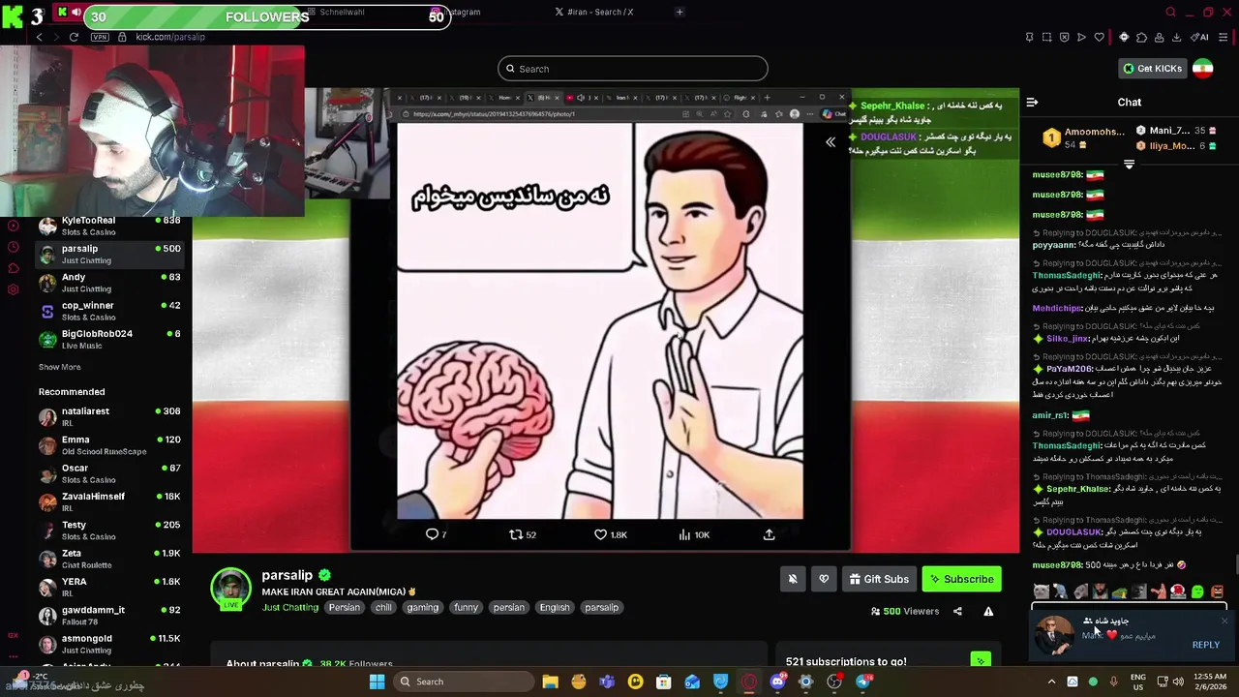This screenshot has width=1239, height=697.
Task: Reload the page with the browser refresh icon
Action: 74,37
